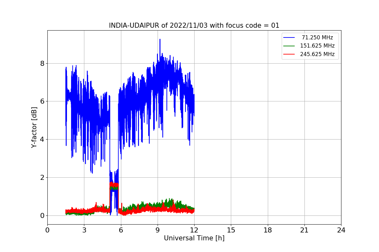Click x-axis tick label 9
This screenshot has height=252, width=379.
tap(158, 230)
